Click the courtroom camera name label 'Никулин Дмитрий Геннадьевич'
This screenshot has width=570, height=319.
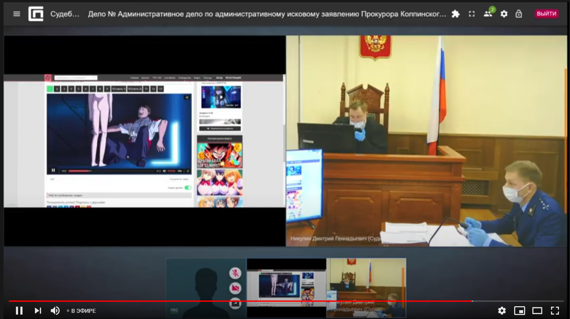[x=329, y=239]
